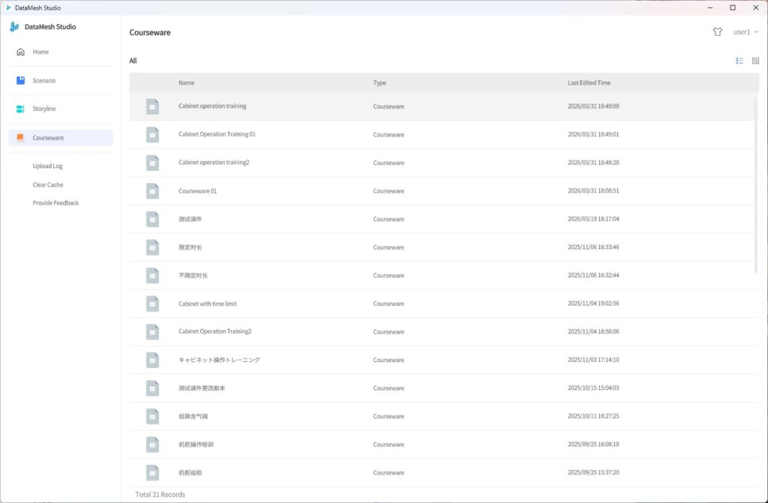Viewport: 768px width, 503px height.
Task: Click the vertical scrollbar in the list
Action: coord(755,184)
